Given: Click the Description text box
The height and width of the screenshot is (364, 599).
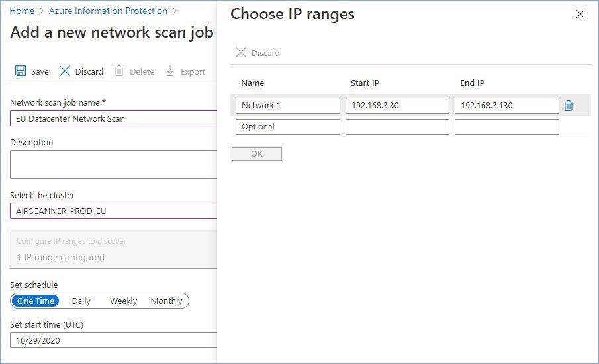Looking at the screenshot, I should pos(113,164).
